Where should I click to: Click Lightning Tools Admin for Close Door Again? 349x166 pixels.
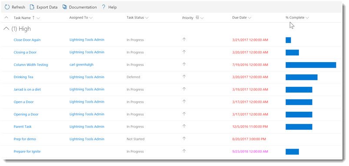[87, 40]
